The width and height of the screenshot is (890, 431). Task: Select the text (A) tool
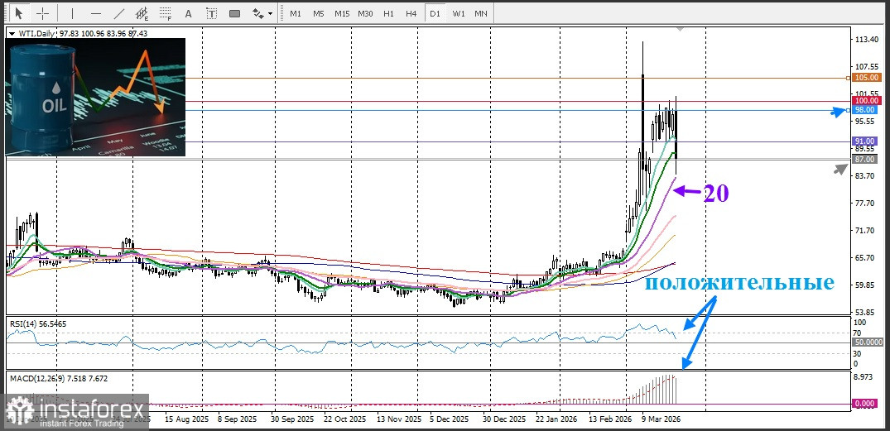(x=189, y=13)
